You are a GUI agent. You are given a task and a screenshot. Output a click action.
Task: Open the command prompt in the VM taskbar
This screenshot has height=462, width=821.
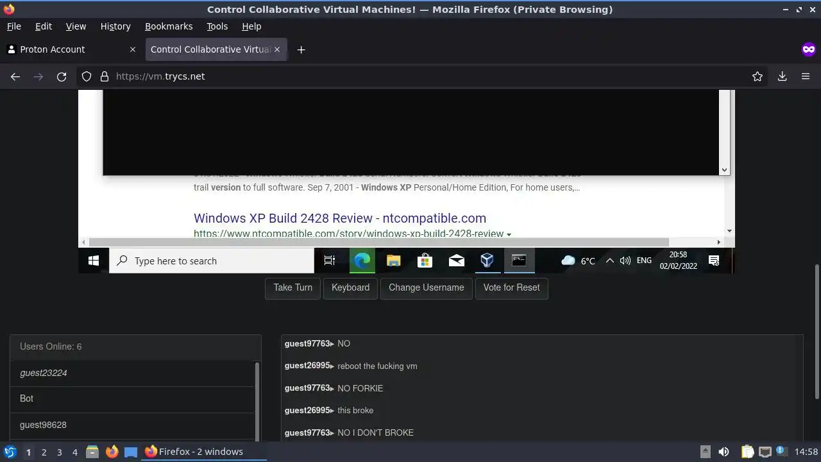(x=519, y=261)
